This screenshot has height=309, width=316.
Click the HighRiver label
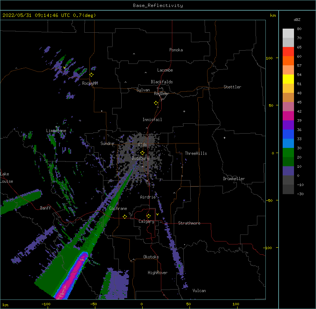[x=158, y=273]
